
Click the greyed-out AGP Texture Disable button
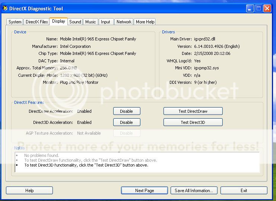click(127, 133)
